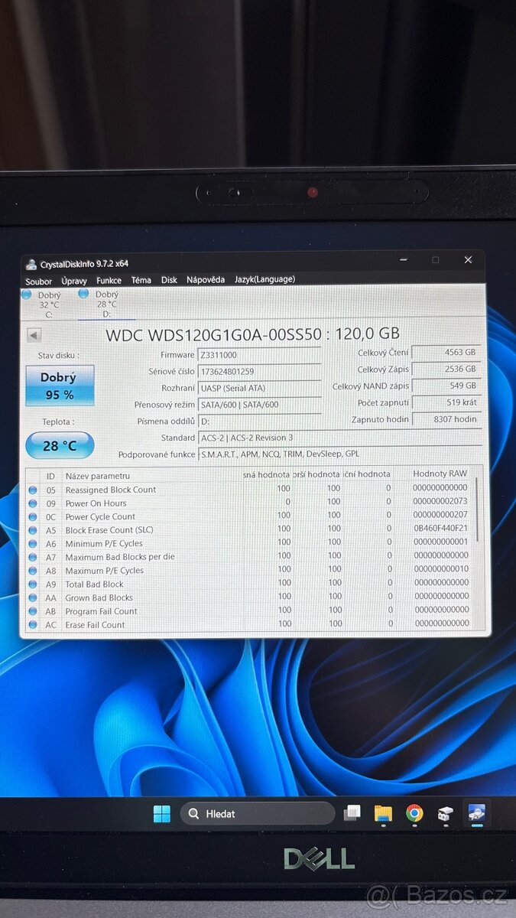
Task: Minimize the CrystalDiskInfo window
Action: click(403, 261)
